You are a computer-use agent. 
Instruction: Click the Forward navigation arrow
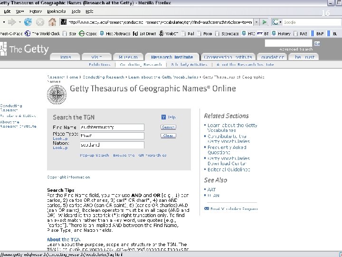point(12,22)
